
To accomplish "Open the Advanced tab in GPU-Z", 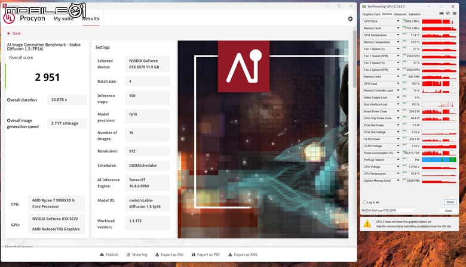I will (x=400, y=14).
